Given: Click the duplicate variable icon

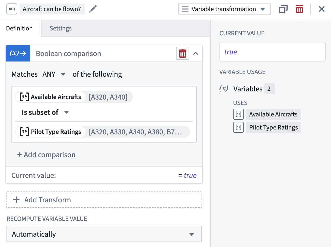Looking at the screenshot, I should pos(283,9).
